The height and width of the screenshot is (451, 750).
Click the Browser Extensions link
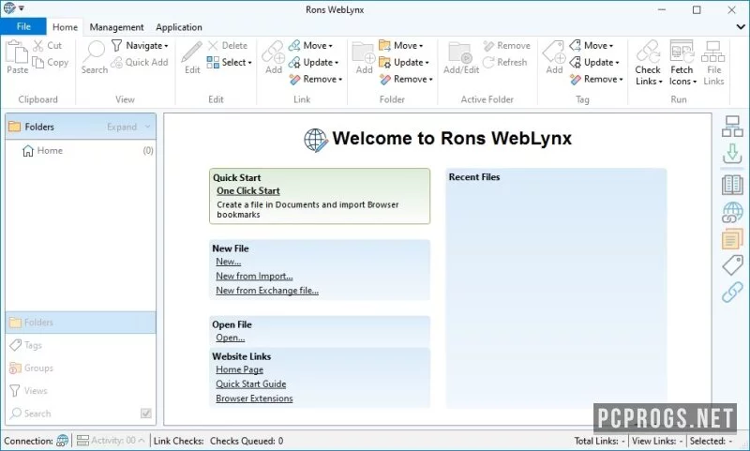(254, 398)
